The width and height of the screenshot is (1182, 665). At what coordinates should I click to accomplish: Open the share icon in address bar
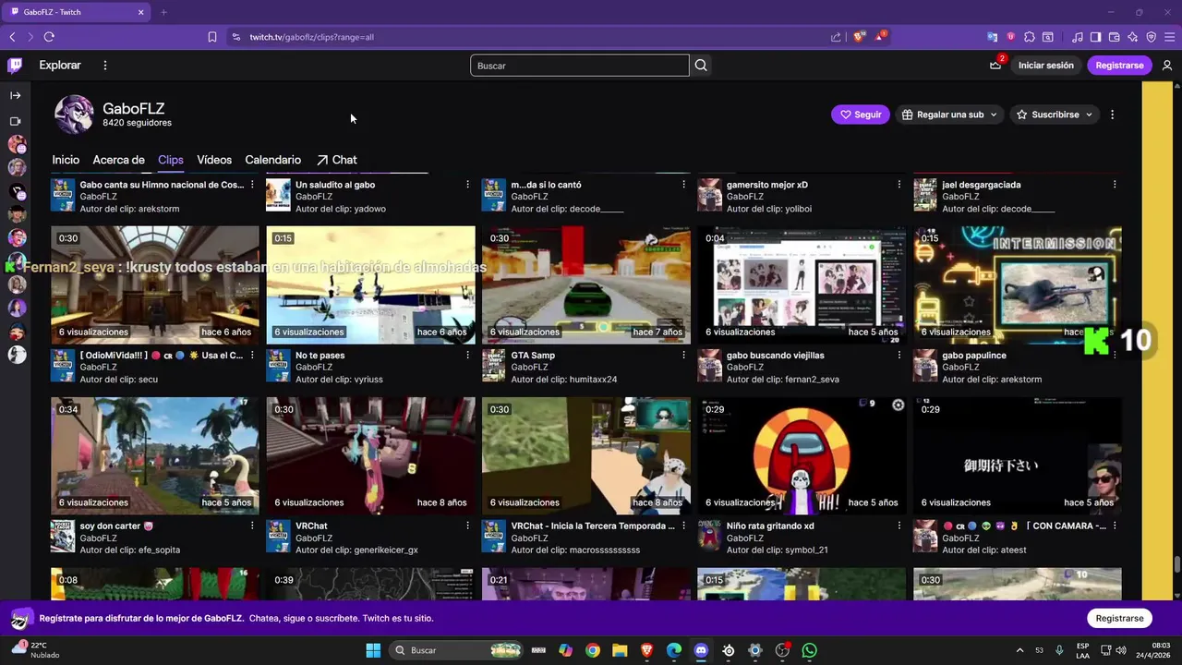[836, 37]
